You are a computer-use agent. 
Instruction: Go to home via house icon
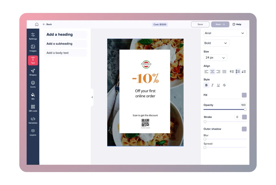[37, 24]
